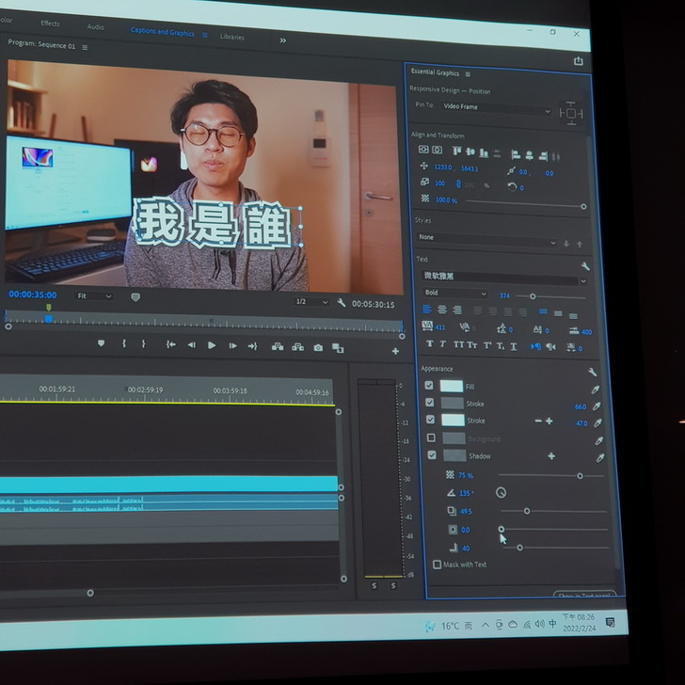
Task: Click the shadow opacity 75% slider handle
Action: pos(581,476)
